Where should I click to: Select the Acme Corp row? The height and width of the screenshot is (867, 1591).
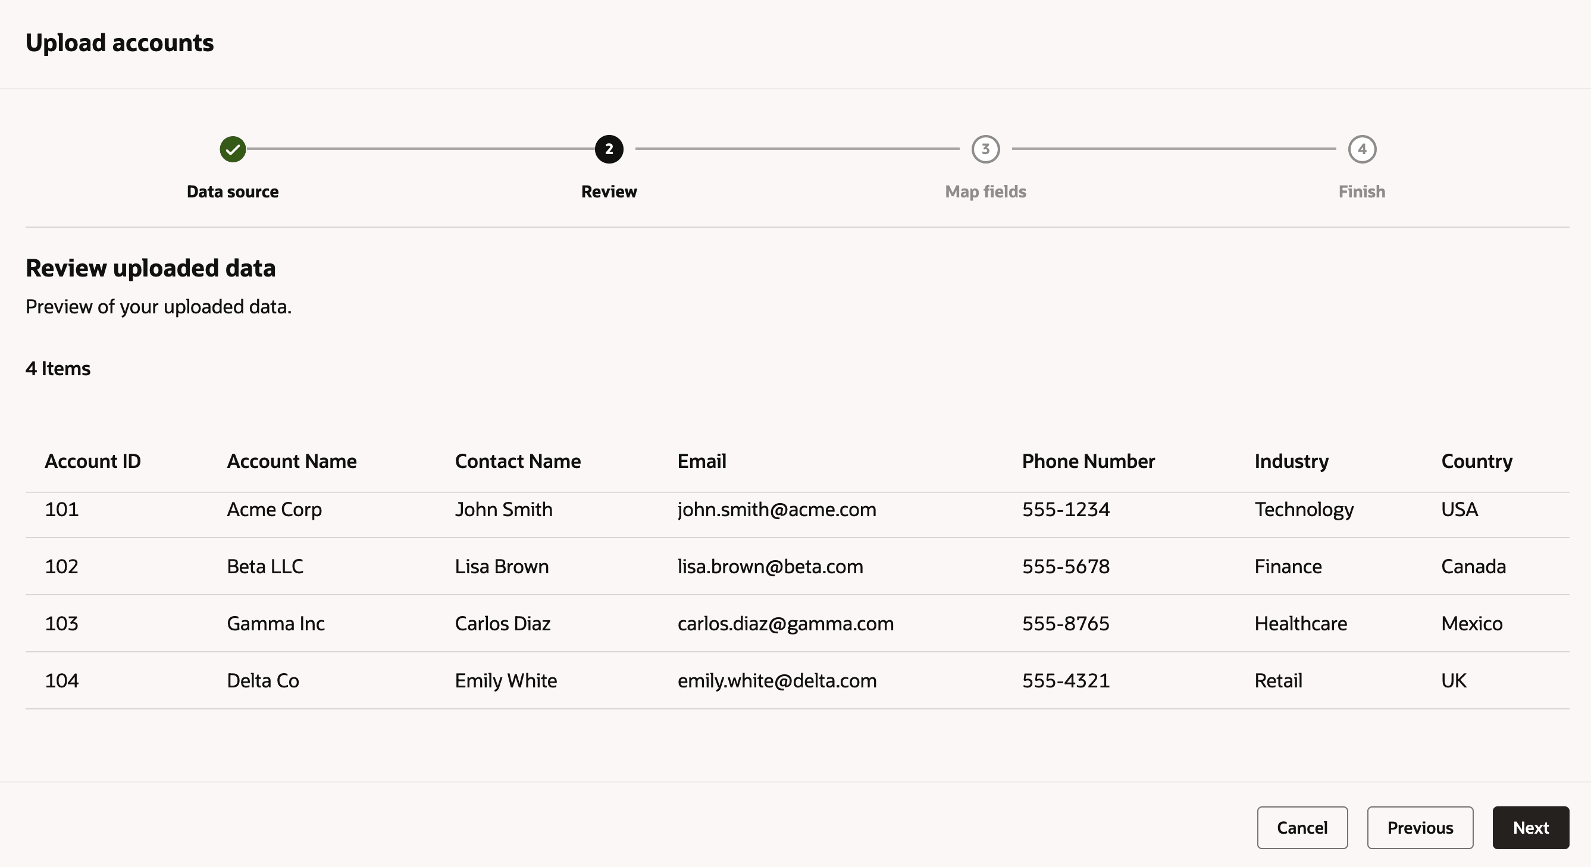click(x=797, y=514)
